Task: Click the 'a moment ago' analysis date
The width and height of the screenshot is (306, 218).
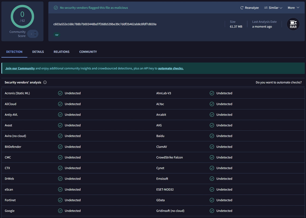Action: (x=262, y=27)
